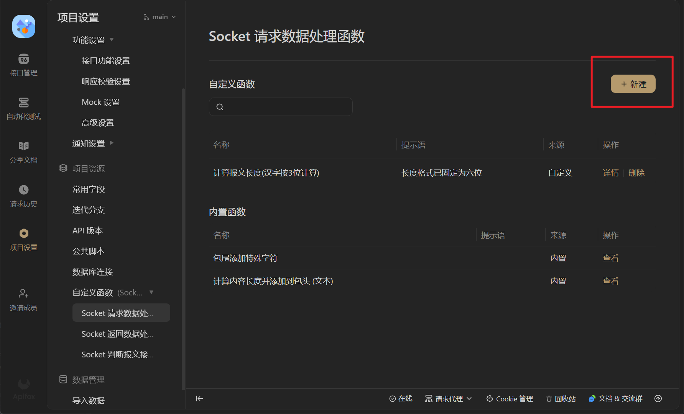This screenshot has height=414, width=684.
Task: Open the 请求代理 dropdown
Action: (448, 399)
